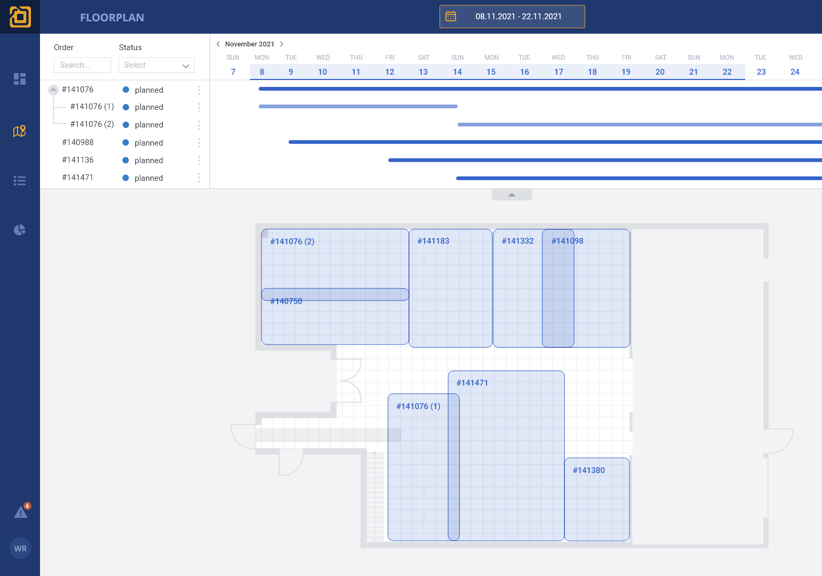Click the app logo icon
Viewport: 822px width, 576px height.
pos(20,17)
